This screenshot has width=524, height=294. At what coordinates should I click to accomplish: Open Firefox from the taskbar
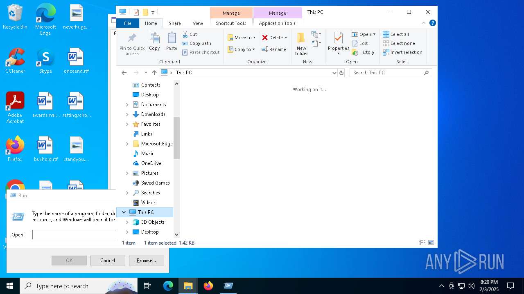[x=208, y=286]
